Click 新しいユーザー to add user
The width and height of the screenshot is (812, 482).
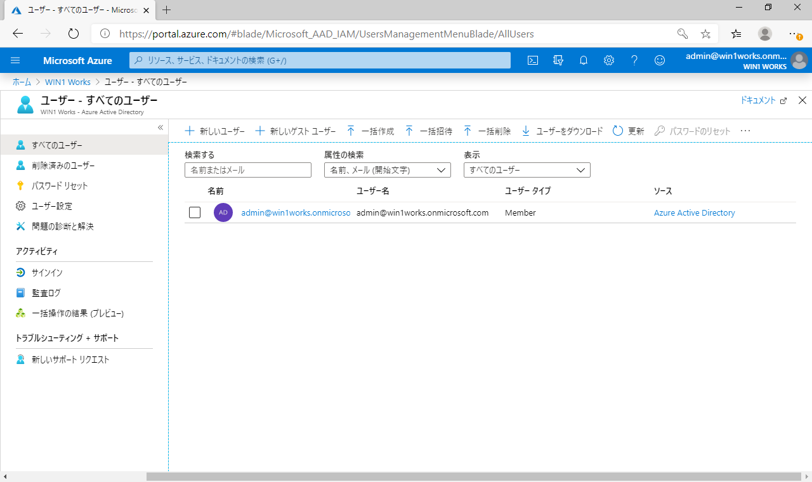click(214, 131)
